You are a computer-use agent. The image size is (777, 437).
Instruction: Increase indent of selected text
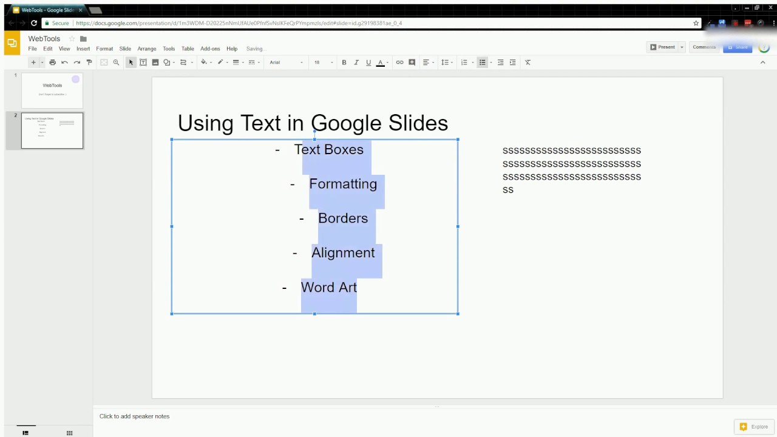(513, 63)
